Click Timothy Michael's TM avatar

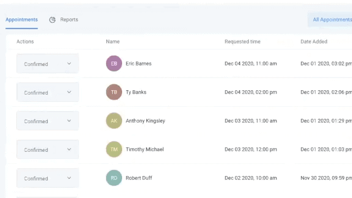(114, 149)
